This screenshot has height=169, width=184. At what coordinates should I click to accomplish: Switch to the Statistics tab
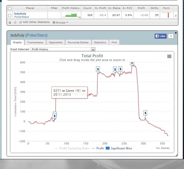tap(100, 42)
